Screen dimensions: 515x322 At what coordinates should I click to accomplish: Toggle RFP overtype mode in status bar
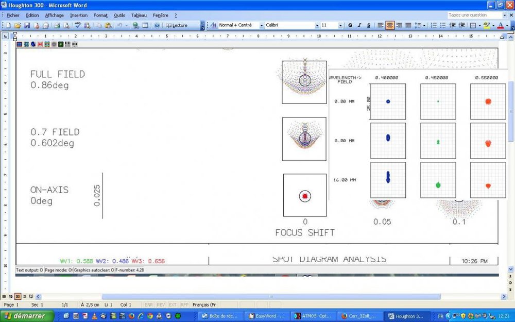tap(184, 305)
